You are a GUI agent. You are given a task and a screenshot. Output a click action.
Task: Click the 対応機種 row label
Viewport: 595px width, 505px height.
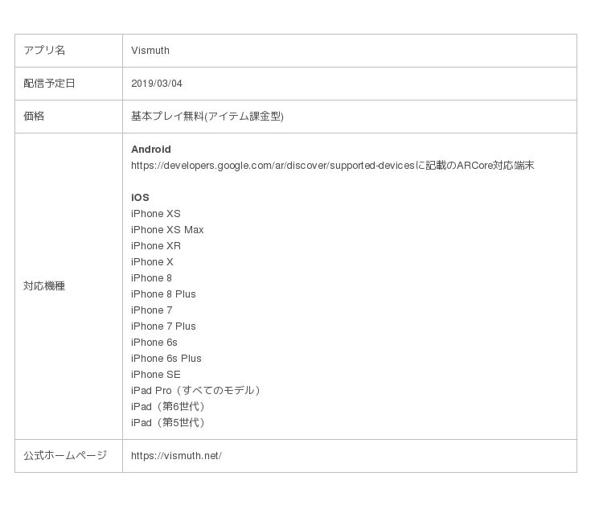[44, 286]
